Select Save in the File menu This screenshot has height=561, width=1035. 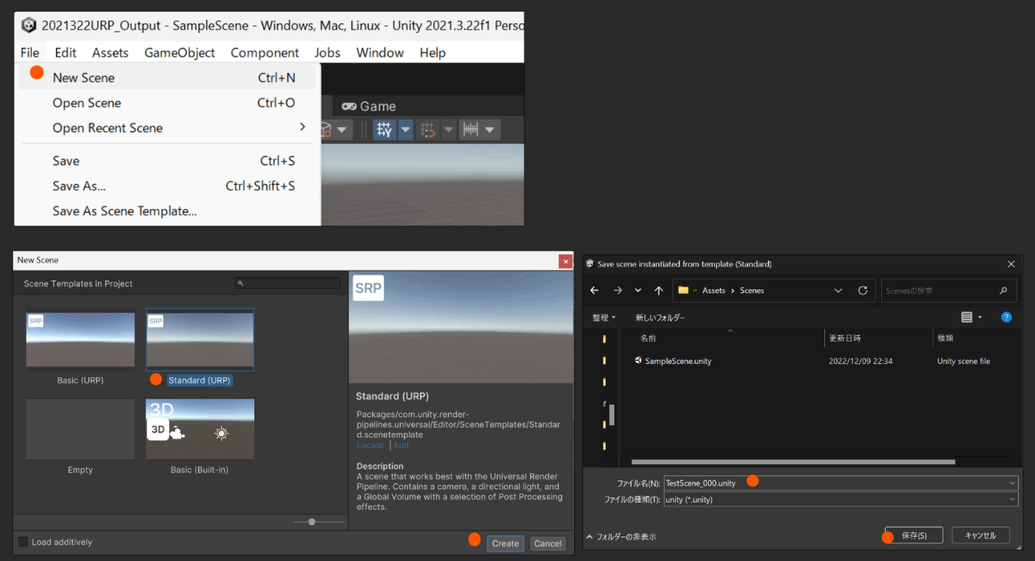(167, 161)
